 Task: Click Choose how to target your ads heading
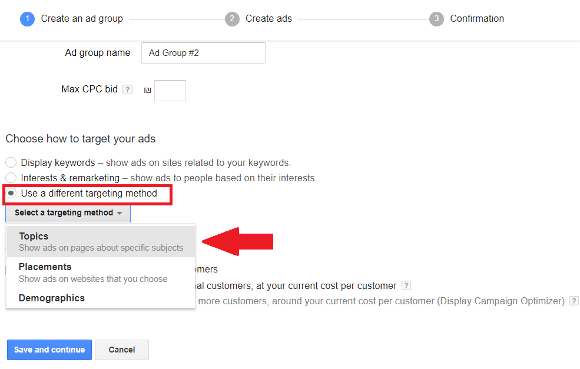[x=80, y=139]
